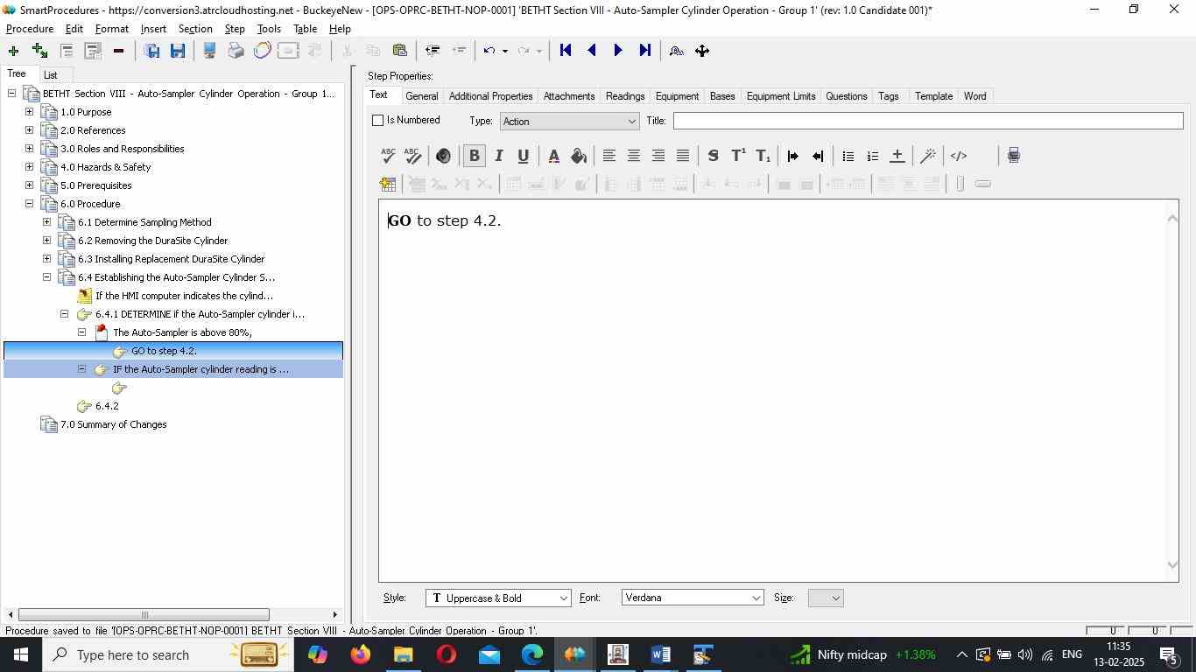1196x672 pixels.
Task: Apply strikethrough formatting
Action: point(713,156)
